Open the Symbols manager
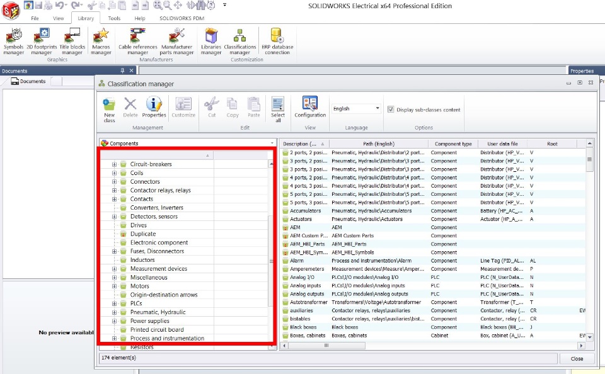Viewport: 605px width, 374px height. (x=13, y=42)
